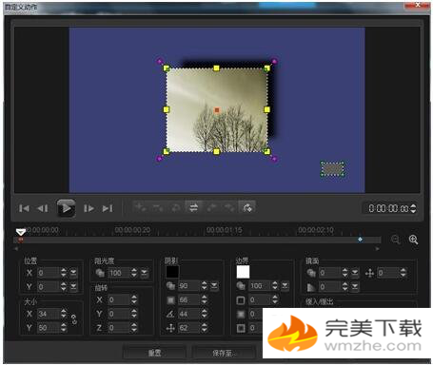This screenshot has height=366, width=433.
Task: Play the motion preview
Action: pyautogui.click(x=66, y=208)
